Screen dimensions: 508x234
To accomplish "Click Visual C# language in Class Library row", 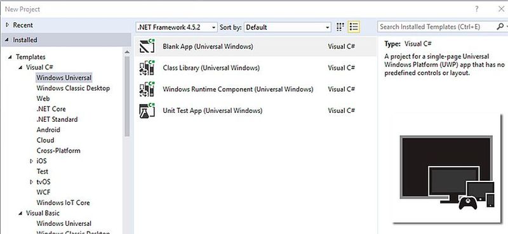I will tap(342, 68).
